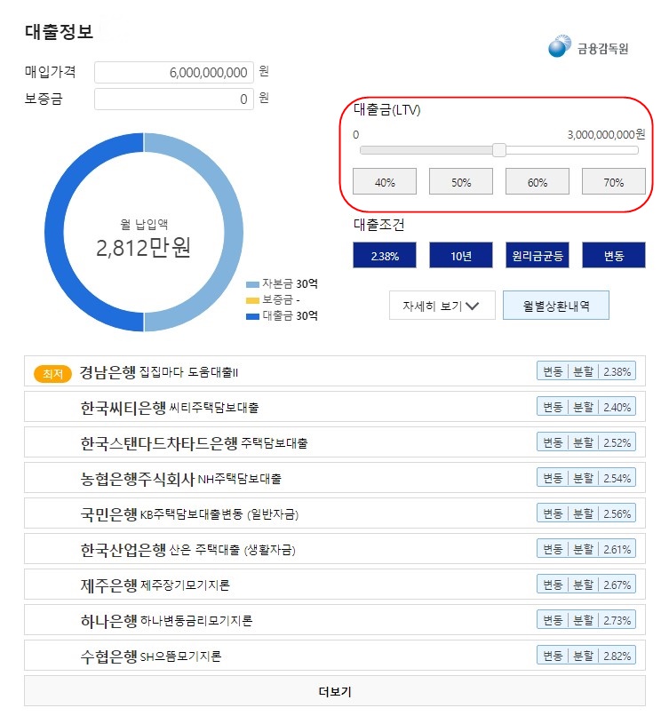
Task: Click the 월 납입액 donut chart
Action: tap(142, 233)
